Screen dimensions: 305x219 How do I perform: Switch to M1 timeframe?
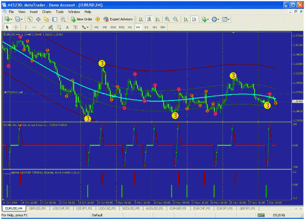[97, 27]
